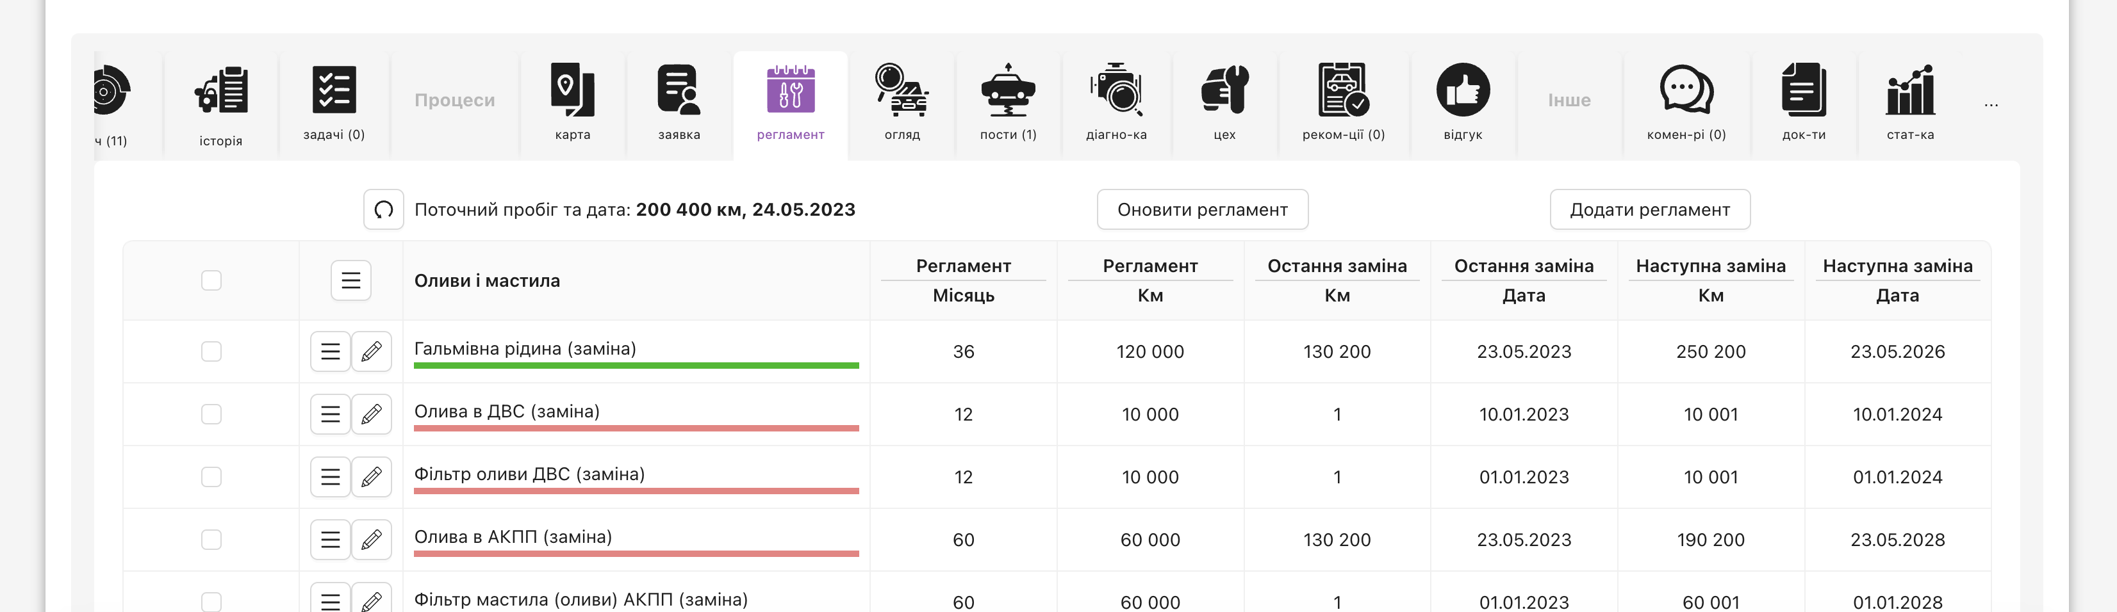Open the карта map icon
Screen dimensions: 2117x612
click(572, 90)
